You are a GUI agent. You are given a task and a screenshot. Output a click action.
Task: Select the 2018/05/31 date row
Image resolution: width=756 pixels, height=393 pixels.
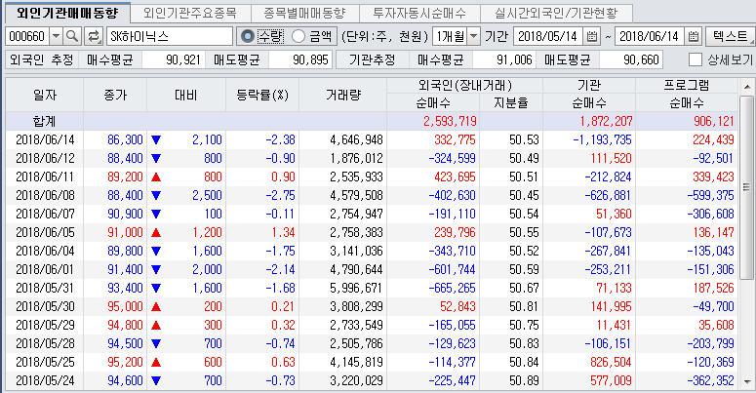(x=372, y=288)
